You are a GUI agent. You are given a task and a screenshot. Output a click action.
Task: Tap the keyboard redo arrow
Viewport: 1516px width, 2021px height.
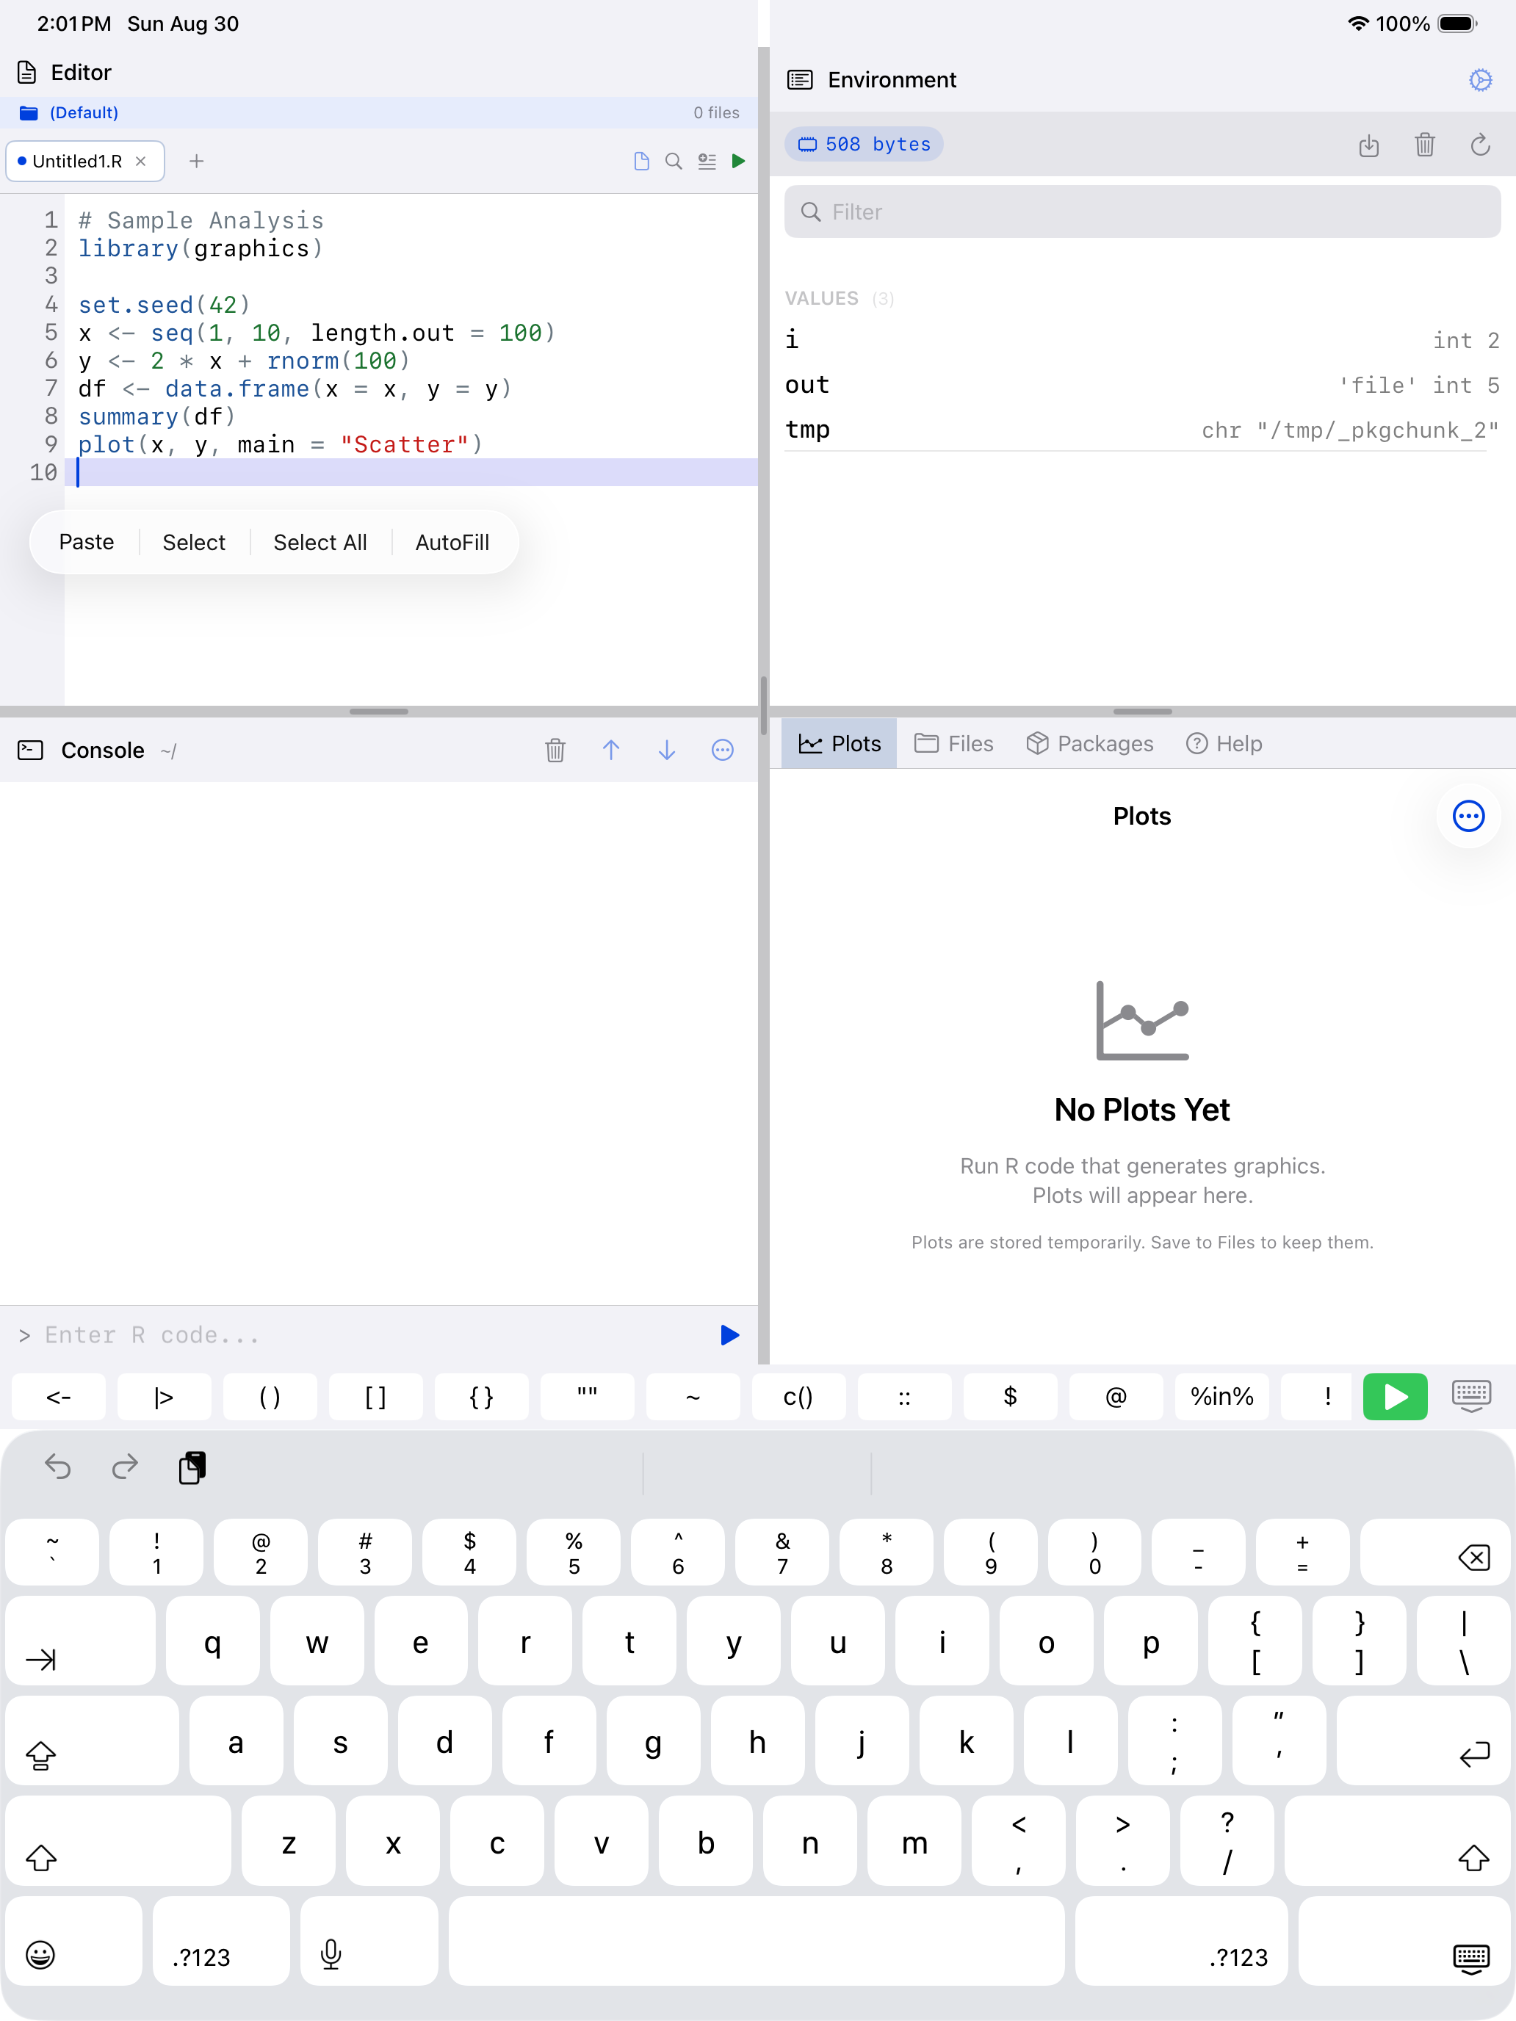(125, 1467)
